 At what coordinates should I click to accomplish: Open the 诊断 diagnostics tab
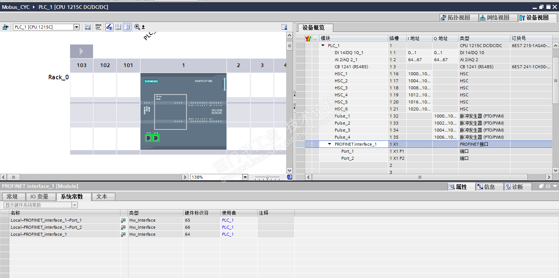coord(517,187)
